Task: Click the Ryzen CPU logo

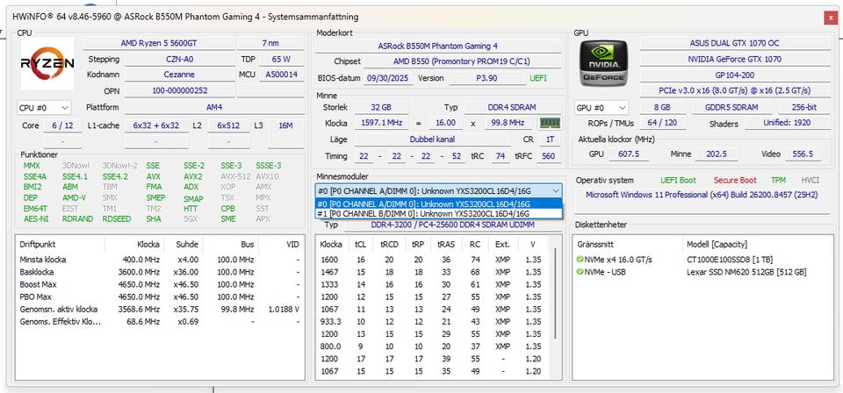Action: point(47,63)
